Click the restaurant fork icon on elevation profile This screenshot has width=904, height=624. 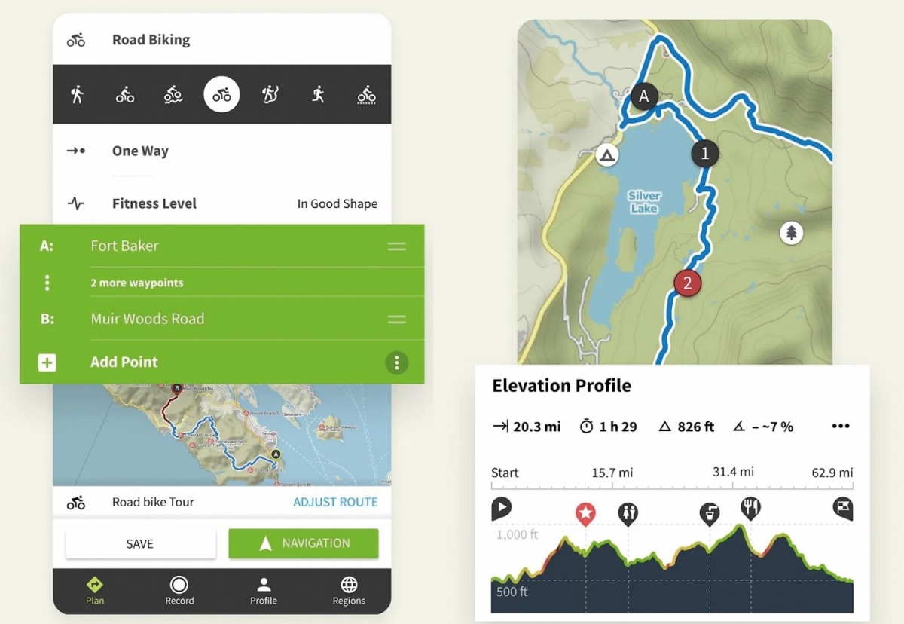click(750, 508)
